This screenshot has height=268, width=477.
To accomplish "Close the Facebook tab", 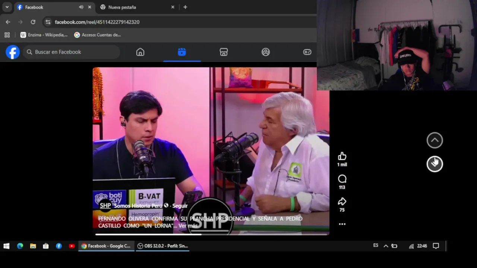I will coord(89,7).
